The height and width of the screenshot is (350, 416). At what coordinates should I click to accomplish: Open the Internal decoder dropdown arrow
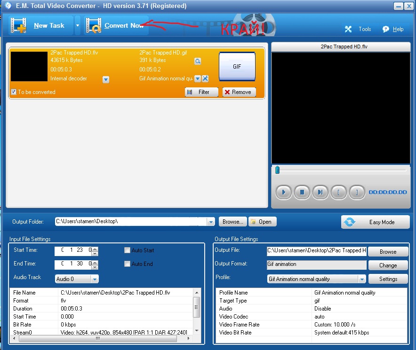(106, 79)
